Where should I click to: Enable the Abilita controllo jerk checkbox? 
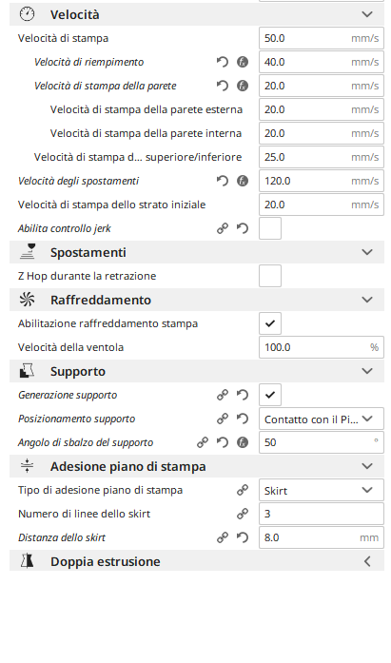[270, 228]
